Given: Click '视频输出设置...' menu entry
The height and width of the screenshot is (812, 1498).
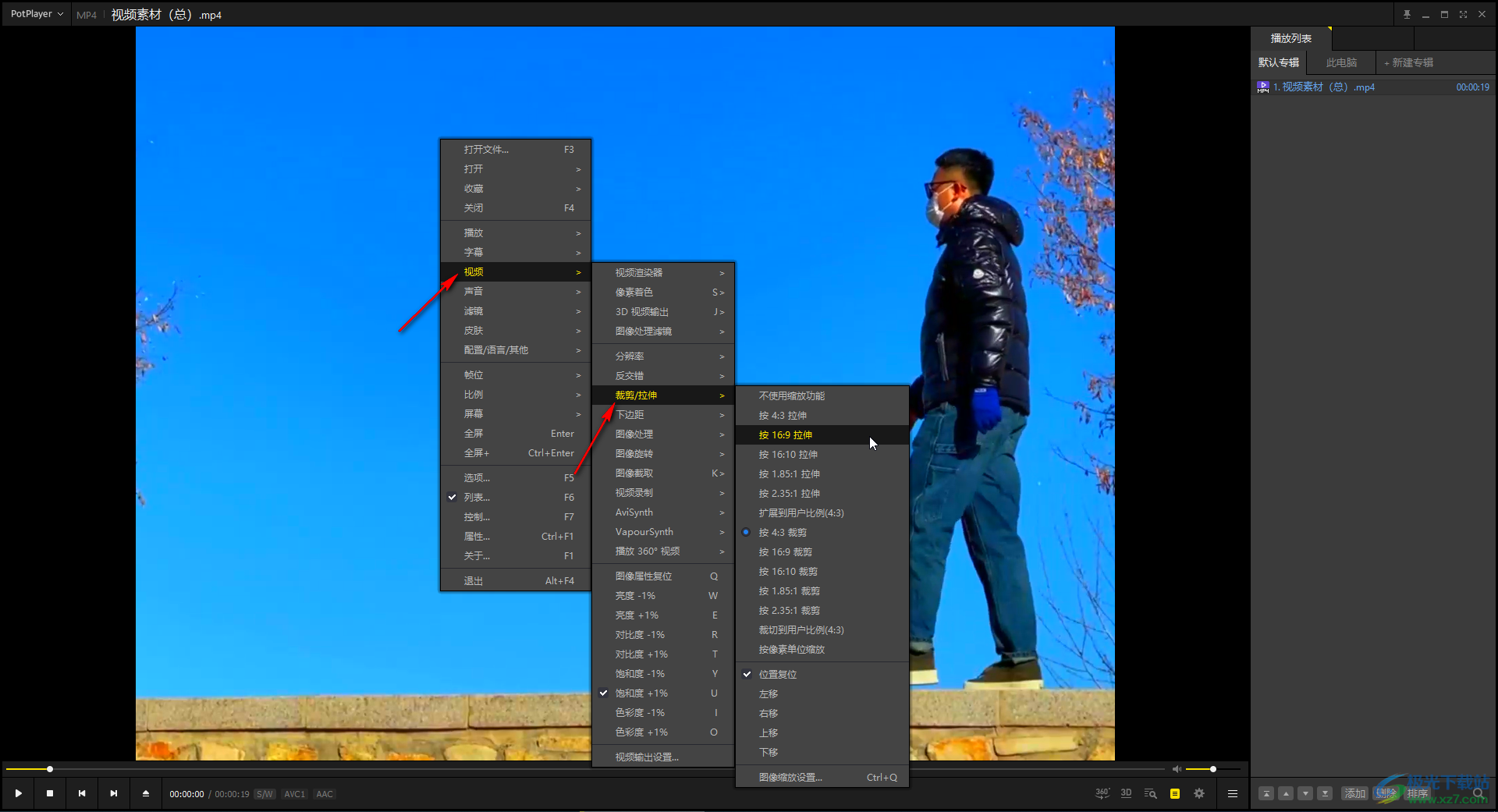Looking at the screenshot, I should tap(662, 757).
